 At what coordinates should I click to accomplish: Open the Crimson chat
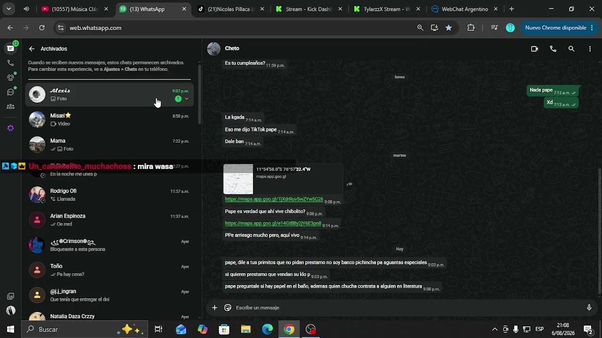point(110,245)
